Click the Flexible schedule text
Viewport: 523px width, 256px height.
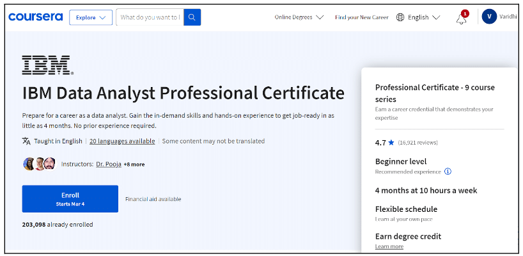coord(406,209)
